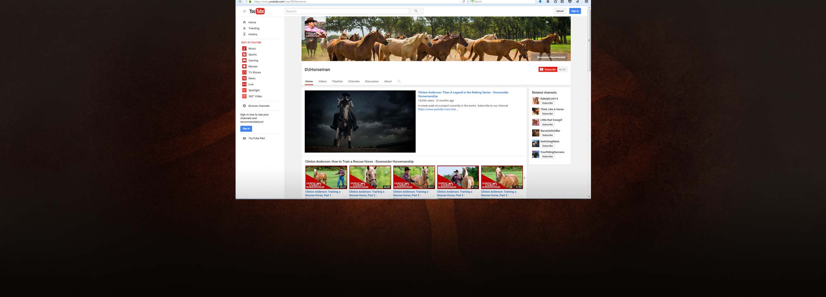Select the 360° Video category icon
826x297 pixels.
click(244, 96)
